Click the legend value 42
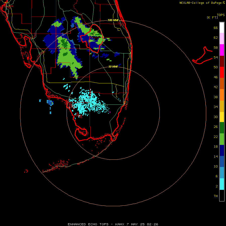Viewport: 226px width, 226px height. [216, 87]
